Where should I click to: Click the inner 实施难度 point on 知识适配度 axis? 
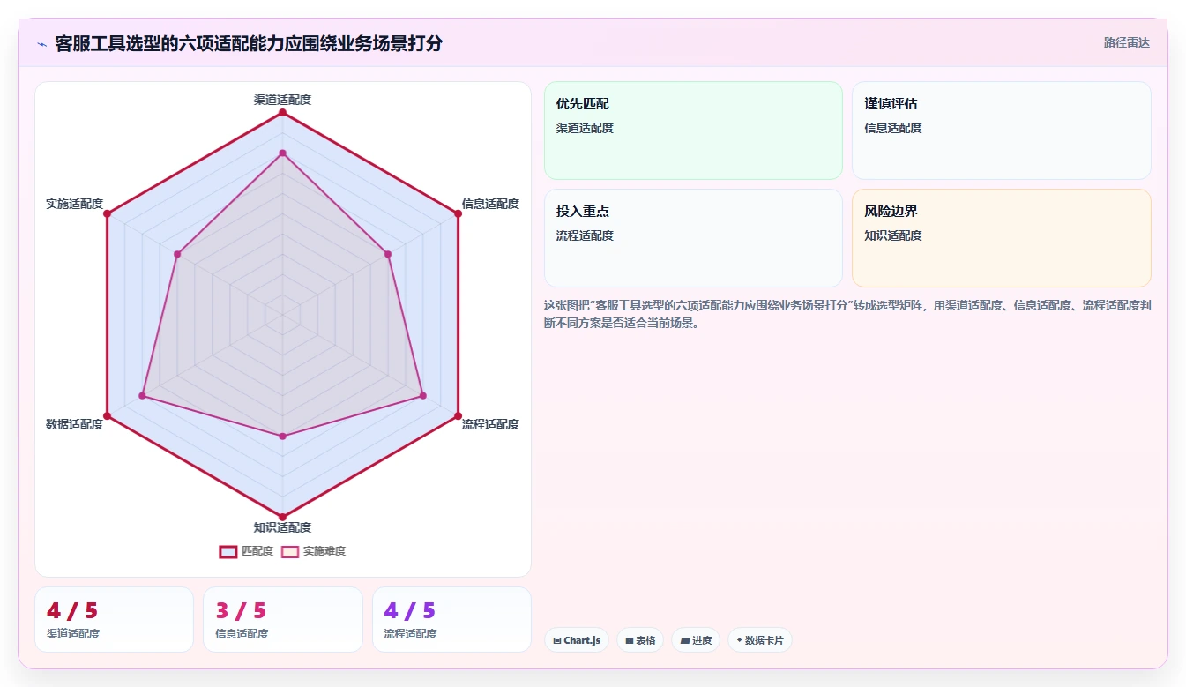click(x=282, y=436)
